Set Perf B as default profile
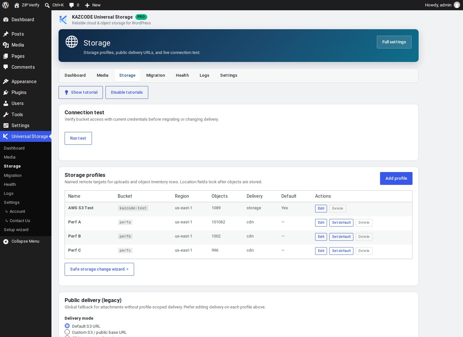The height and width of the screenshot is (337, 463). click(341, 237)
